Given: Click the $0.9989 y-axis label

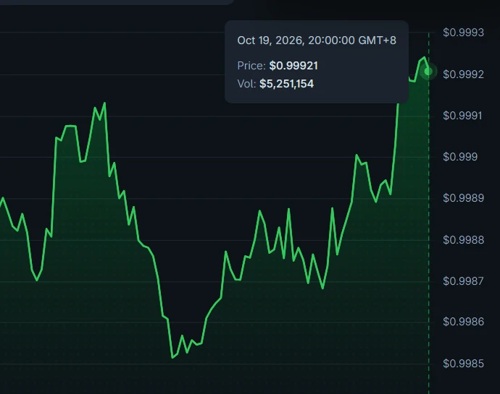Looking at the screenshot, I should [463, 198].
